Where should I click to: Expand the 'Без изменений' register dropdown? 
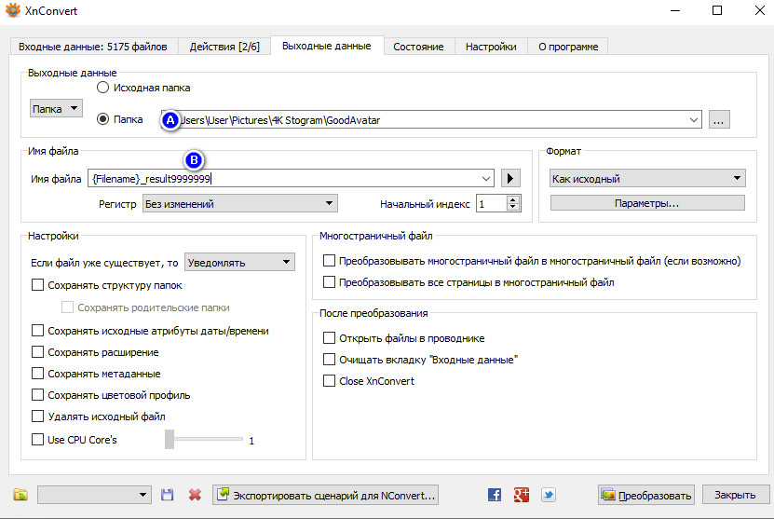coord(239,203)
